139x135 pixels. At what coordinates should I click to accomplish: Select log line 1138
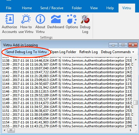(67, 61)
